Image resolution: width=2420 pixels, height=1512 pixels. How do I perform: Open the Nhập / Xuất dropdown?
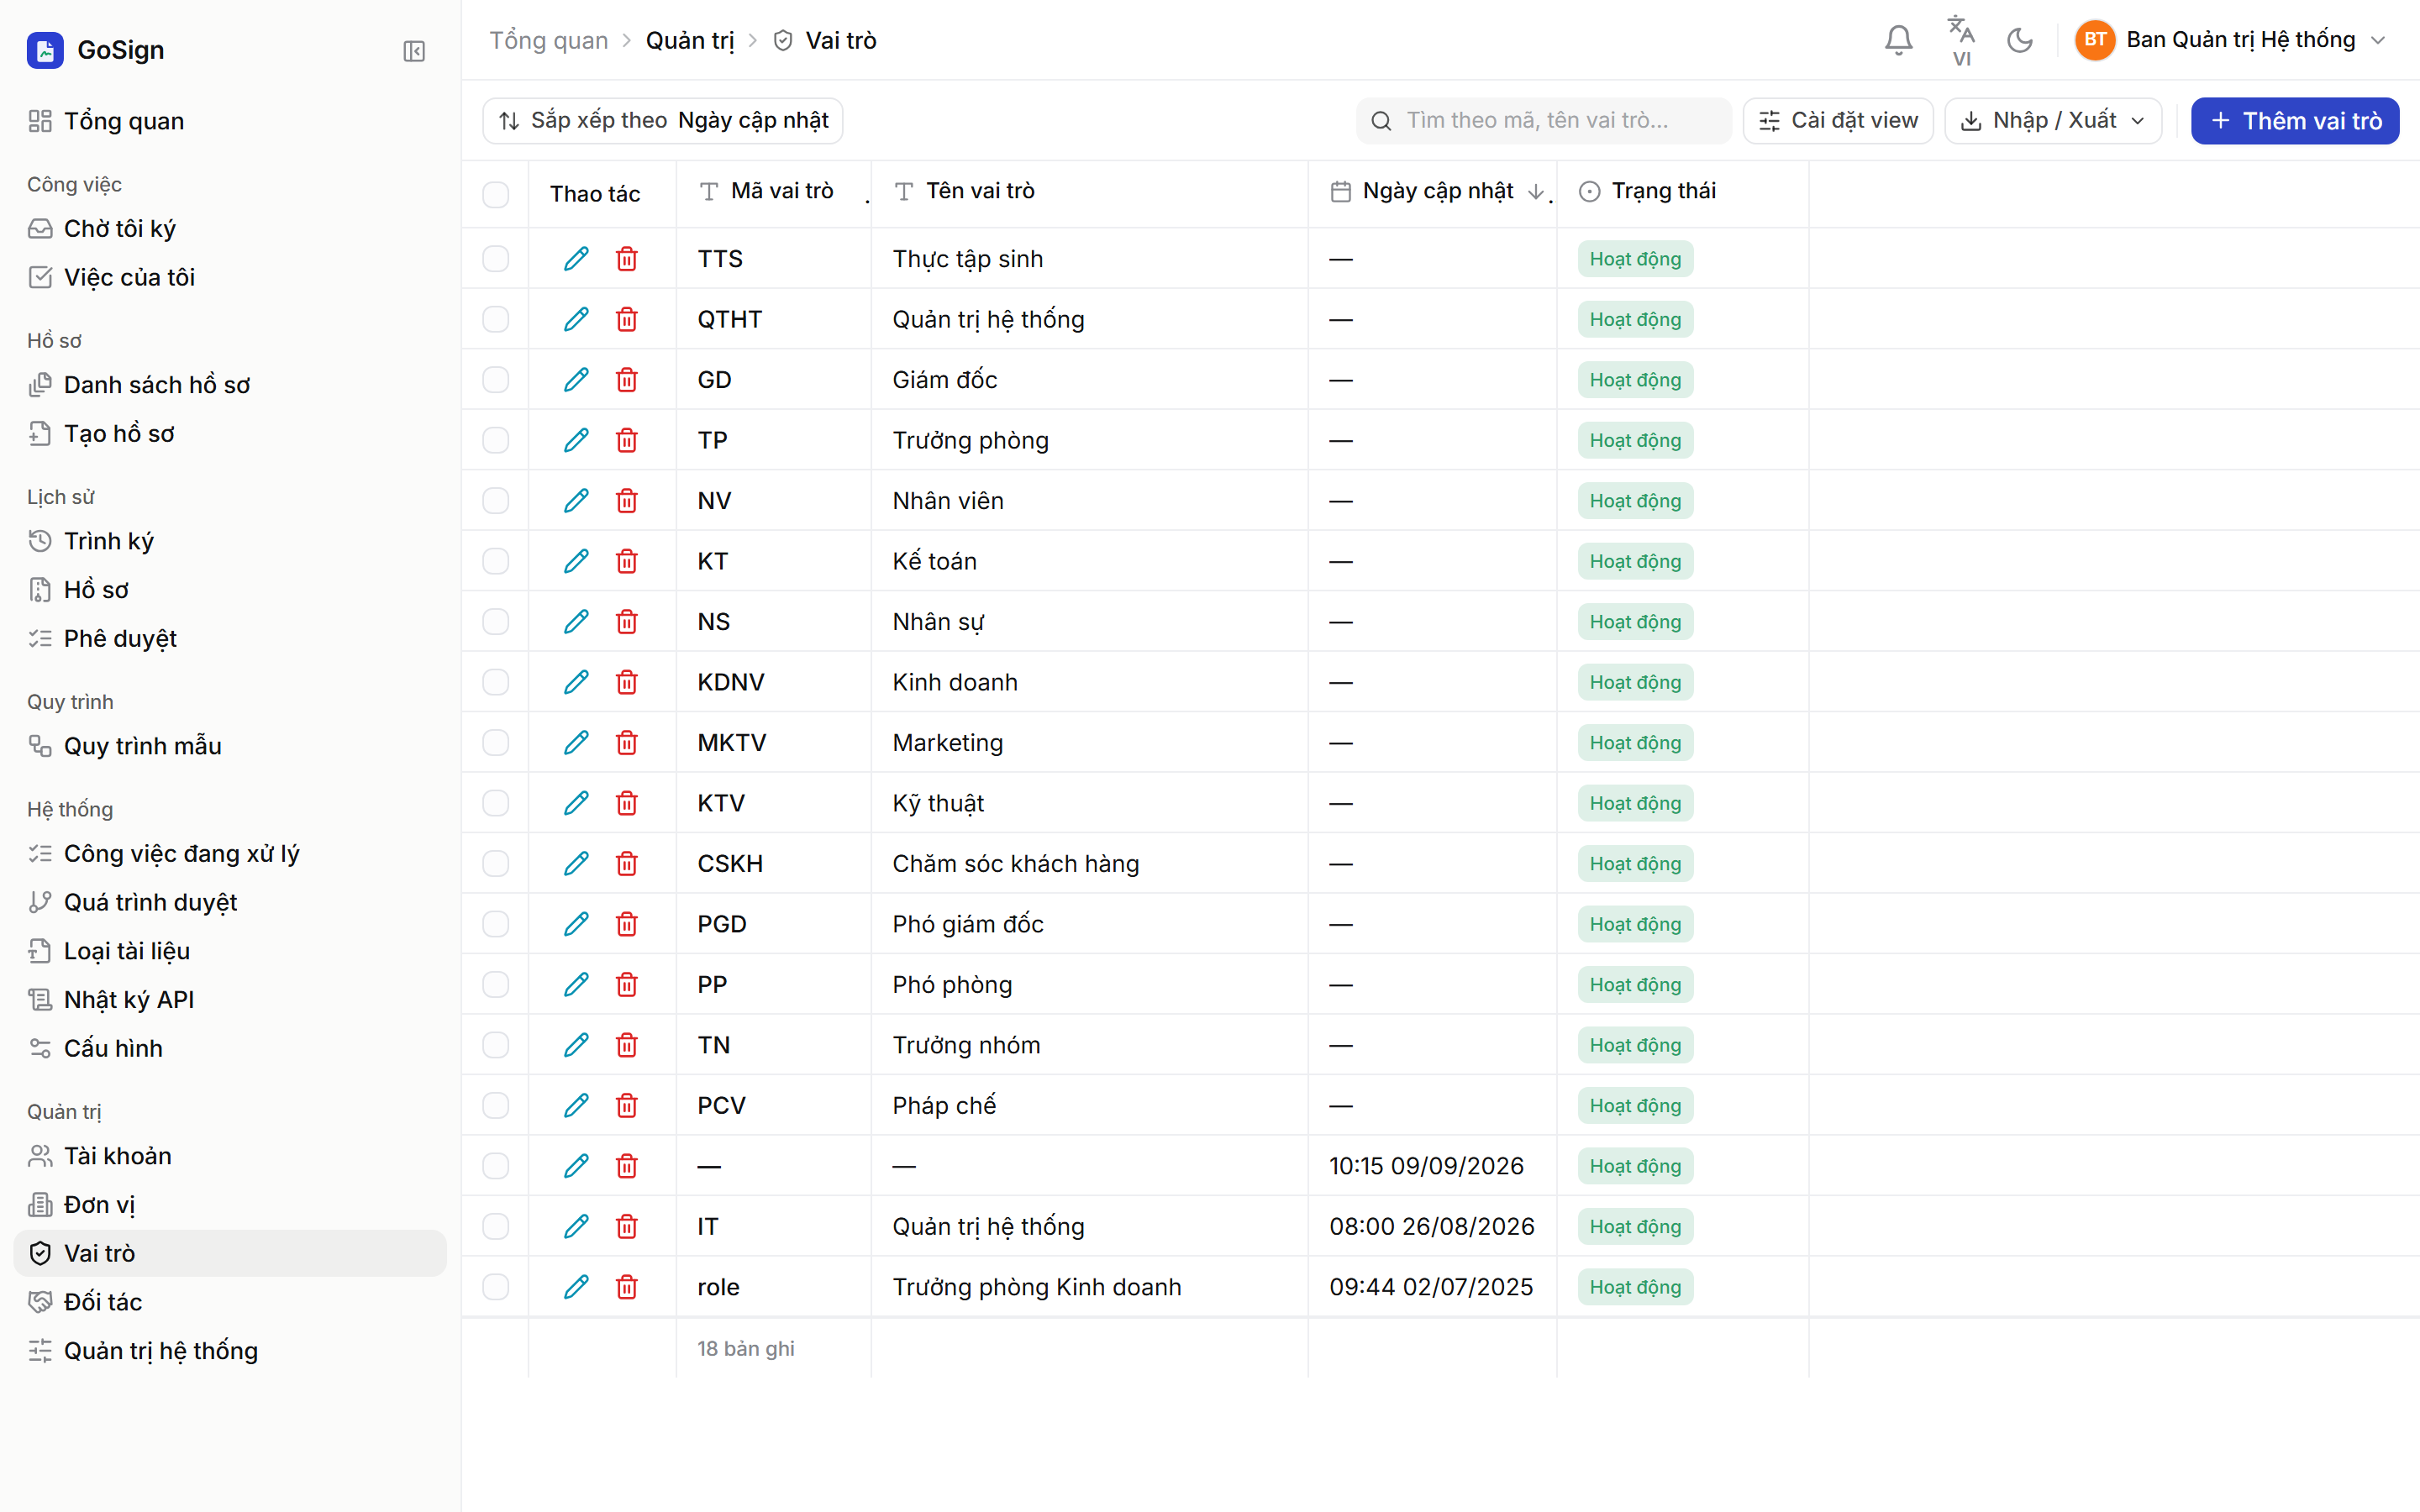[2052, 121]
